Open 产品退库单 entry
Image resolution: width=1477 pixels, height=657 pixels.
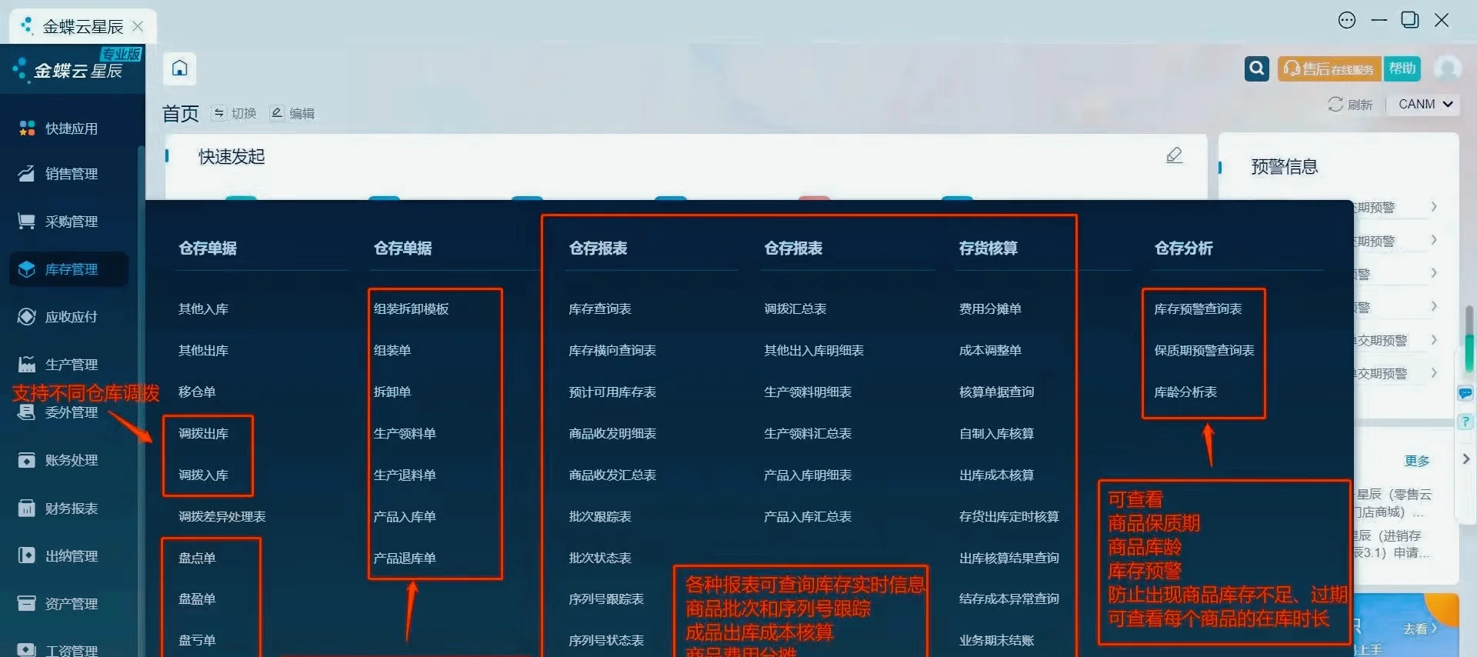pos(405,558)
